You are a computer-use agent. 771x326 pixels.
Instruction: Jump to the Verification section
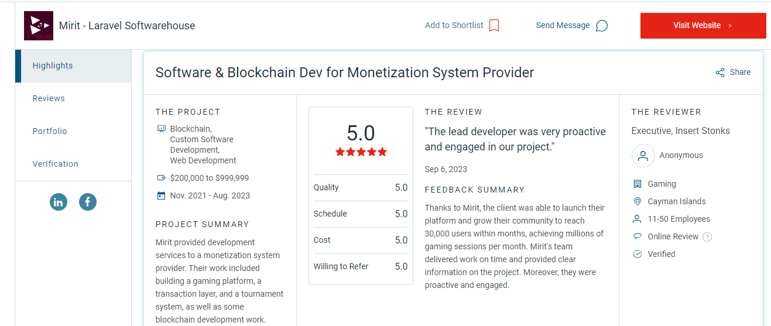pos(56,164)
